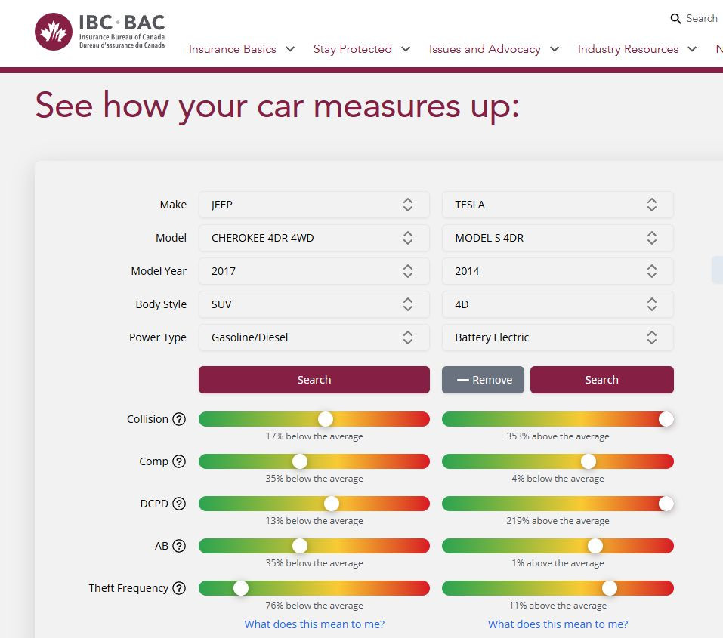The height and width of the screenshot is (638, 723).
Task: Open the SUV body style dropdown
Action: [314, 304]
